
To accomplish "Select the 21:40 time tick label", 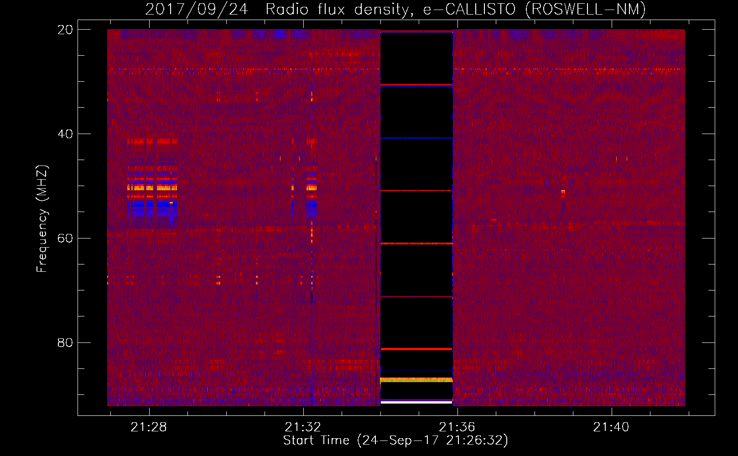I will 611,427.
